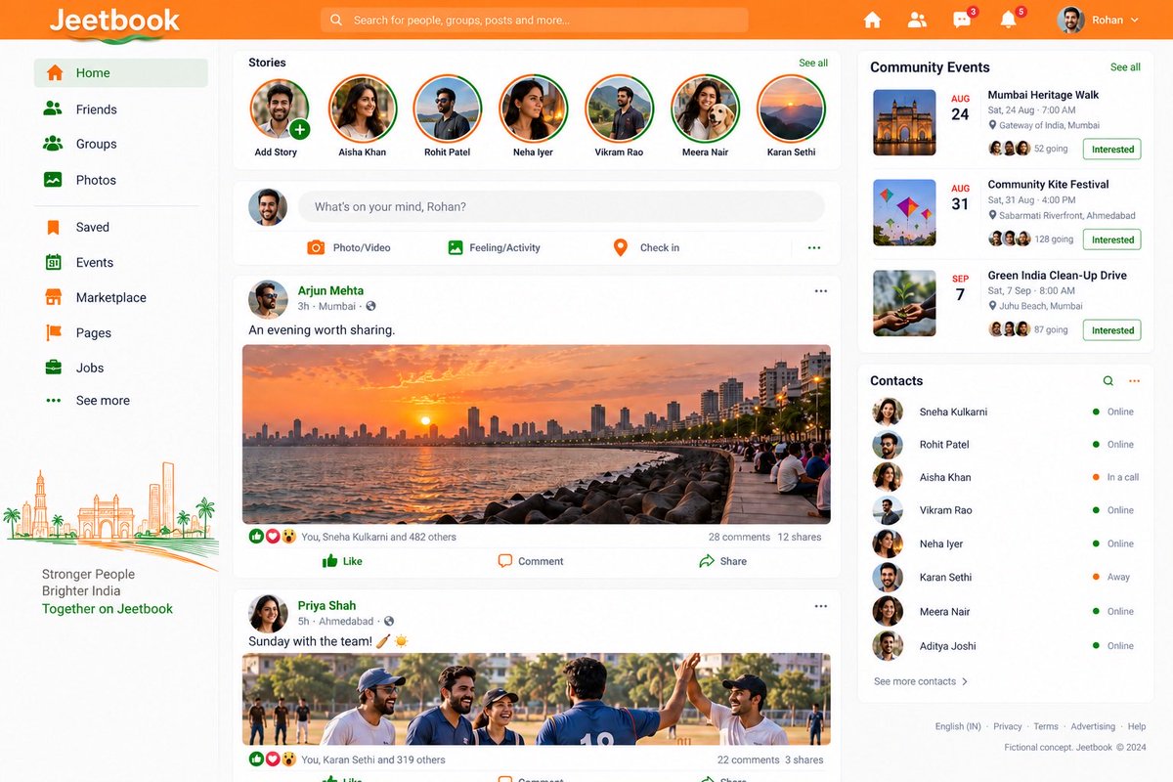Screen dimensions: 1173x782
Task: Open Privacy footer link
Action: coord(1007,726)
